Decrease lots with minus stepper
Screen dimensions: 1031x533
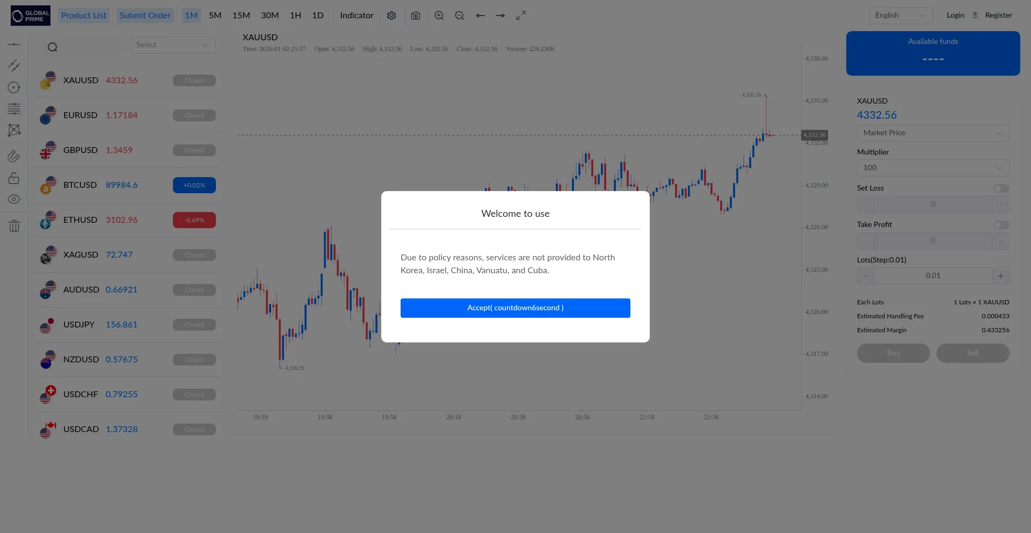click(866, 276)
